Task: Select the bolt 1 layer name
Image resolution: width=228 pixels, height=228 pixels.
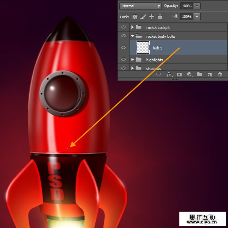Action: click(157, 48)
